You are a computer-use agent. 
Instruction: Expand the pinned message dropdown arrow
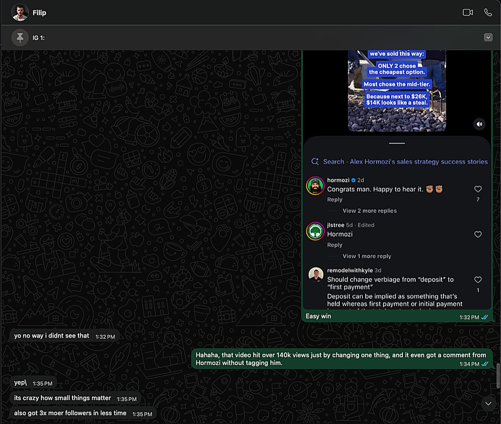(x=488, y=38)
